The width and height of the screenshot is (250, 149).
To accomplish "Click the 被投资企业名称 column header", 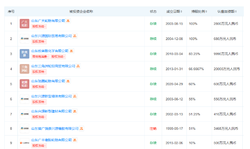I will click(81, 12).
